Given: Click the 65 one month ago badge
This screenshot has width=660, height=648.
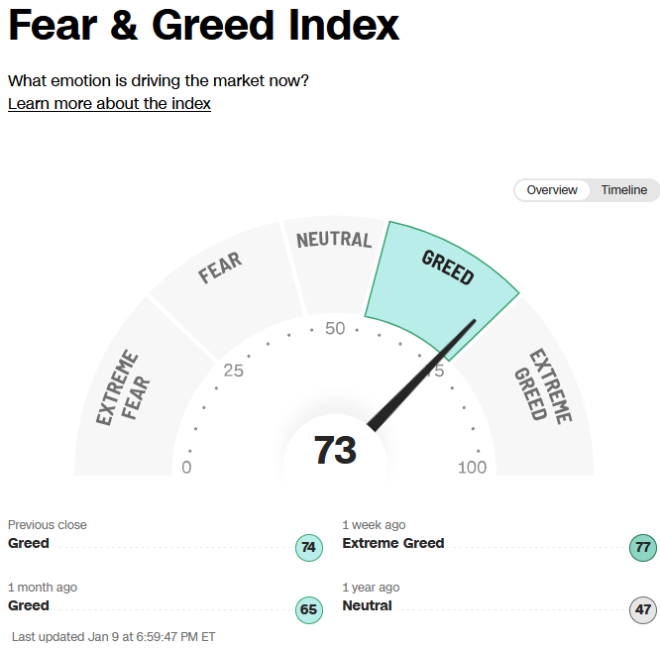Looking at the screenshot, I should tap(309, 609).
